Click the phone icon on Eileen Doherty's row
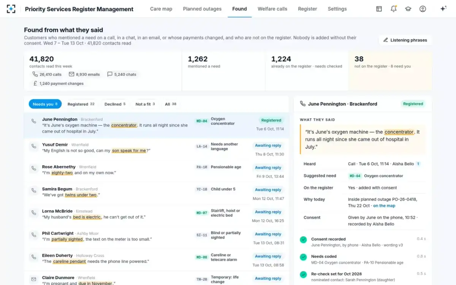Screen dimensions: 456x285 click(34, 257)
